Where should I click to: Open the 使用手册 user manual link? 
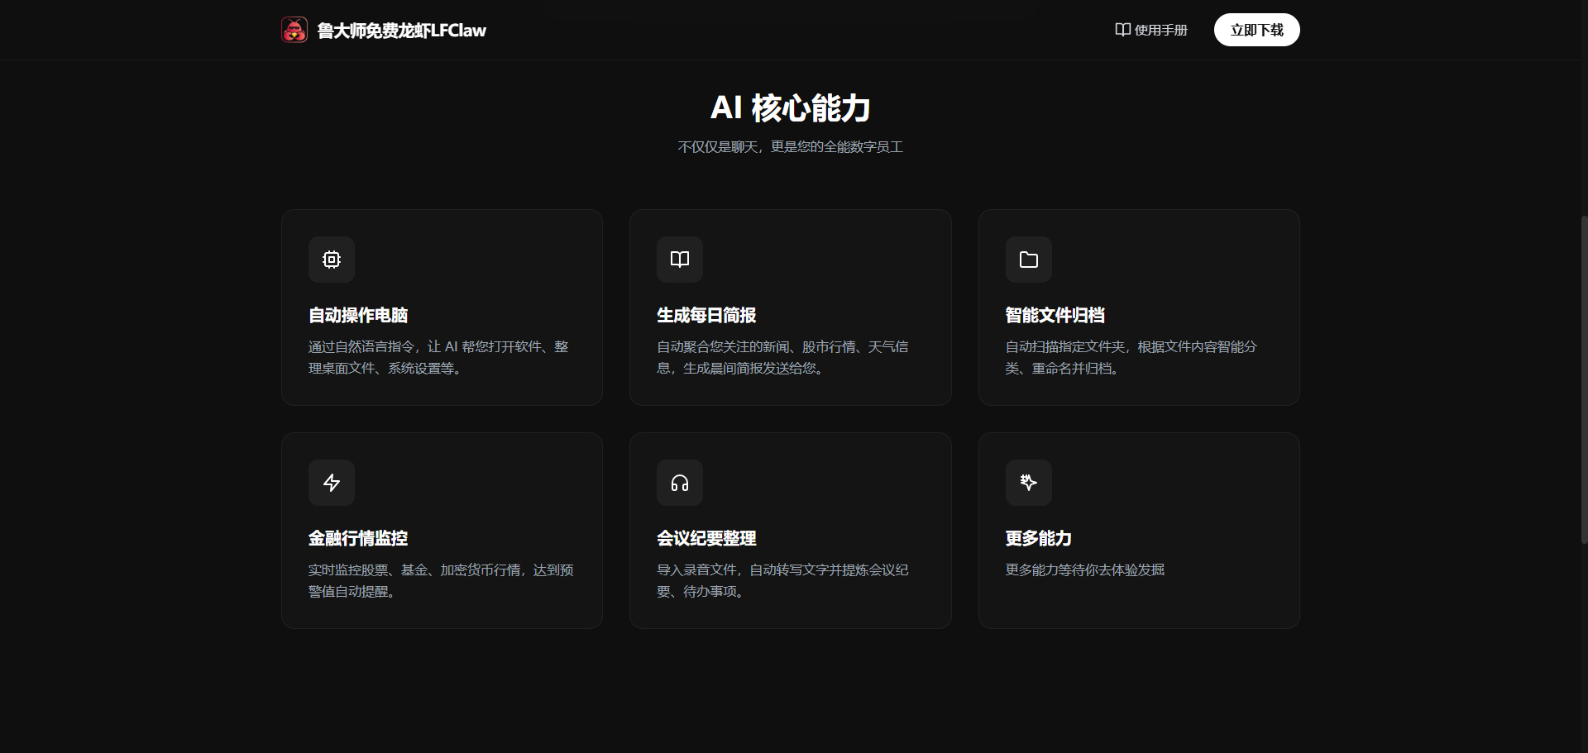[x=1160, y=31]
